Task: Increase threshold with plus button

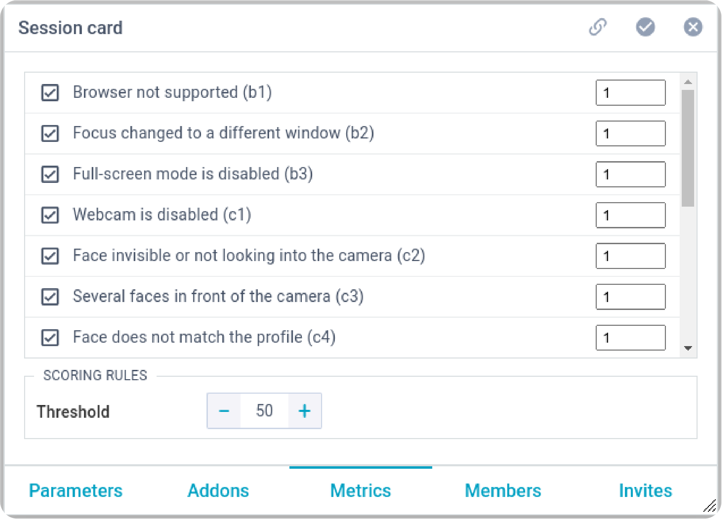Action: [305, 411]
